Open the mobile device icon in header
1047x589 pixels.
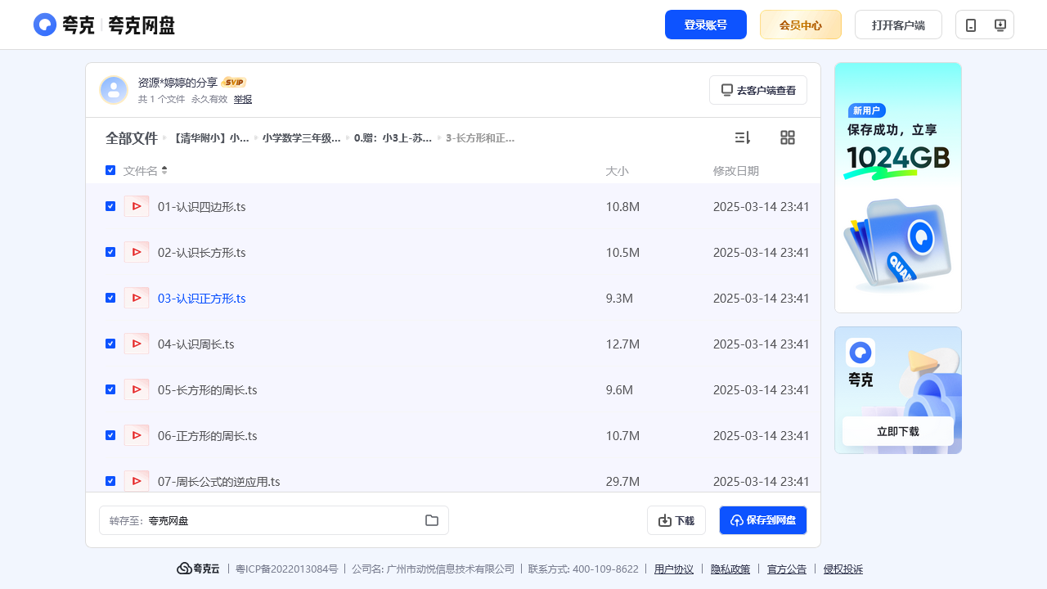(x=971, y=25)
